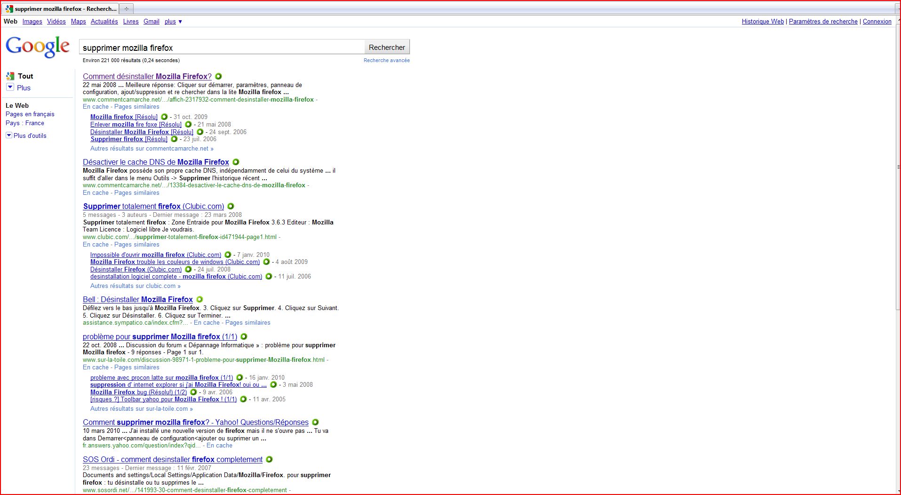
Task: Click green icon next to 'Mozilla firefox [Résolu]'
Action: click(164, 117)
